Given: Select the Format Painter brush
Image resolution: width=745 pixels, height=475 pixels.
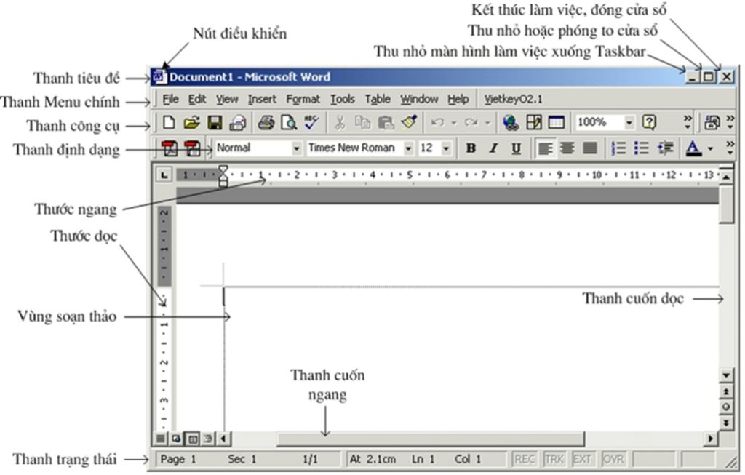Looking at the screenshot, I should (x=409, y=122).
